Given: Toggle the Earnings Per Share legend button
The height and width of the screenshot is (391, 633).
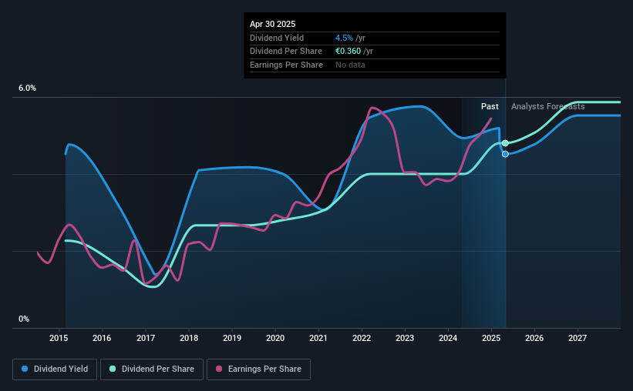Looking at the screenshot, I should point(259,369).
